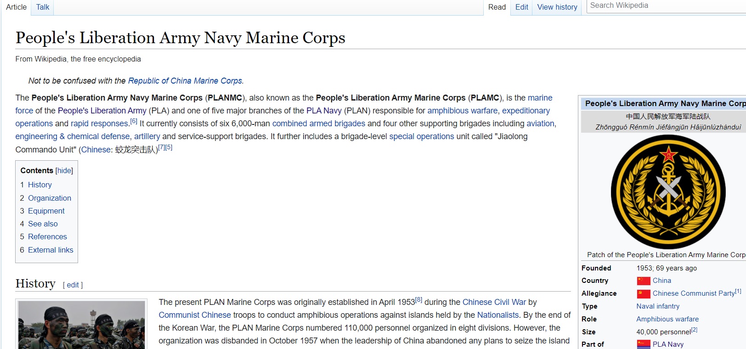746x349 pixels.
Task: Open the marines photo thumbnail in History
Action: pyautogui.click(x=81, y=325)
